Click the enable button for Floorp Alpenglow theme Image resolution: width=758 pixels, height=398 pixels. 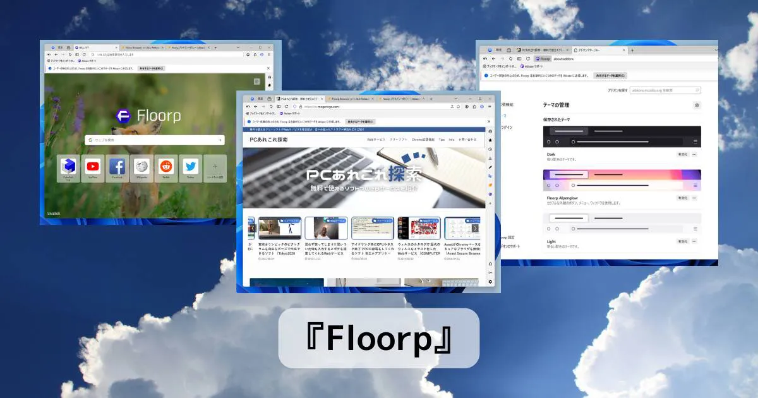(x=683, y=198)
